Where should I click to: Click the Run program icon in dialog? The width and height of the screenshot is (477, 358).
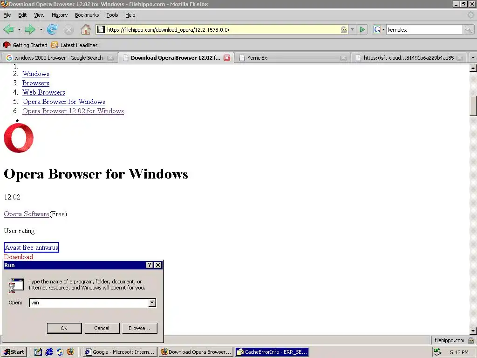[x=16, y=285]
